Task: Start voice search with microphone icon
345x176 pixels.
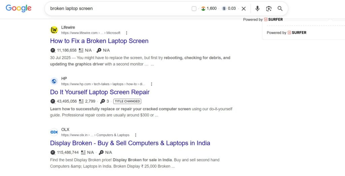Action: [257, 8]
